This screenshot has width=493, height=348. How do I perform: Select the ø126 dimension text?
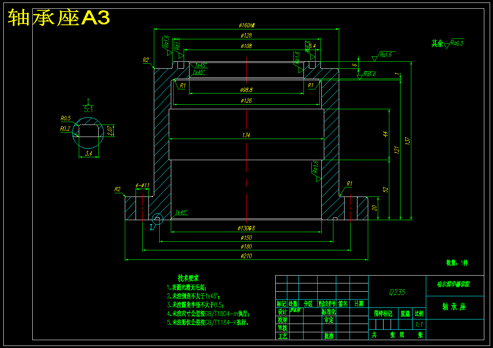(x=246, y=101)
